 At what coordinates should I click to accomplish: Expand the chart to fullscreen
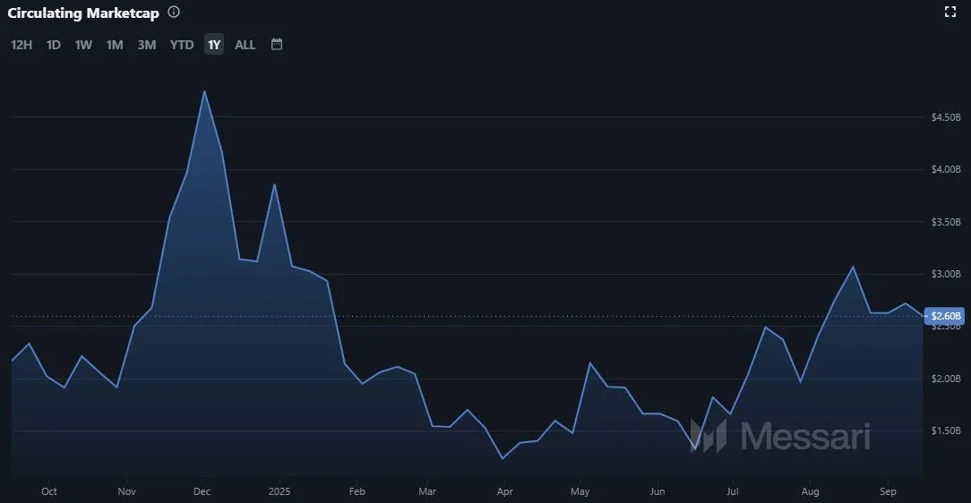click(950, 12)
